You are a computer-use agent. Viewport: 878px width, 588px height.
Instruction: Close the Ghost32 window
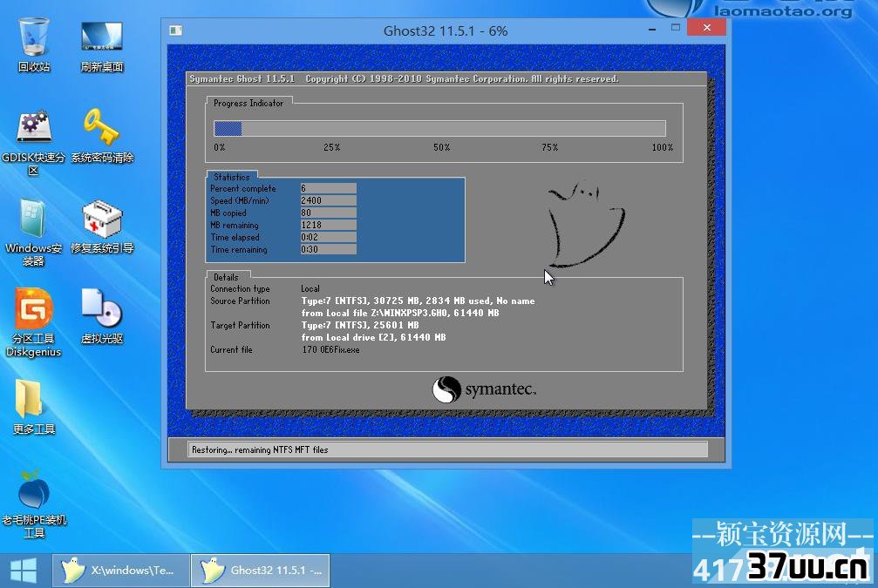click(706, 27)
